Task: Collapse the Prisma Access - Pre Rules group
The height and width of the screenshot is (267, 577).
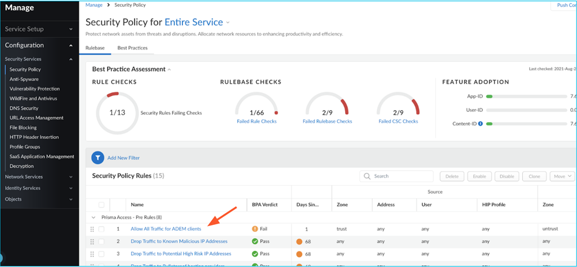Action: point(94,217)
